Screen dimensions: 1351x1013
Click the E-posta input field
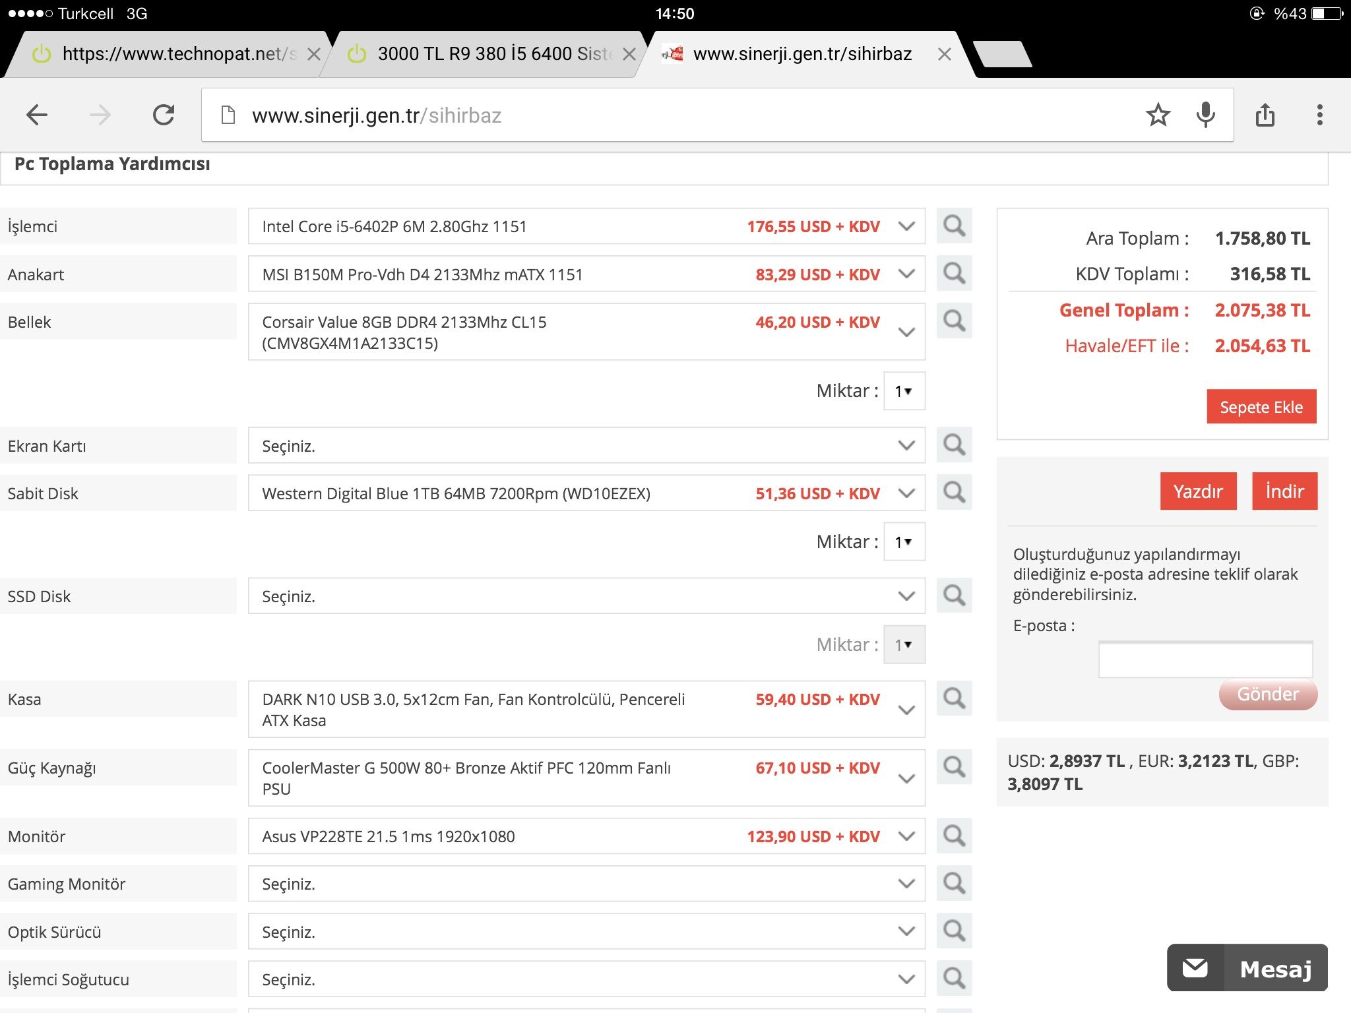pyautogui.click(x=1205, y=660)
